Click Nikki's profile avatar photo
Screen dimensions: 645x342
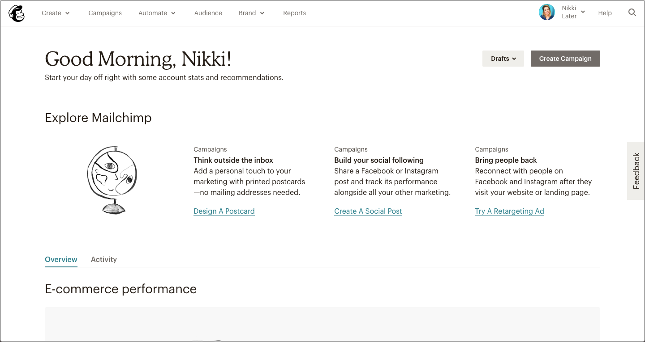pyautogui.click(x=546, y=13)
